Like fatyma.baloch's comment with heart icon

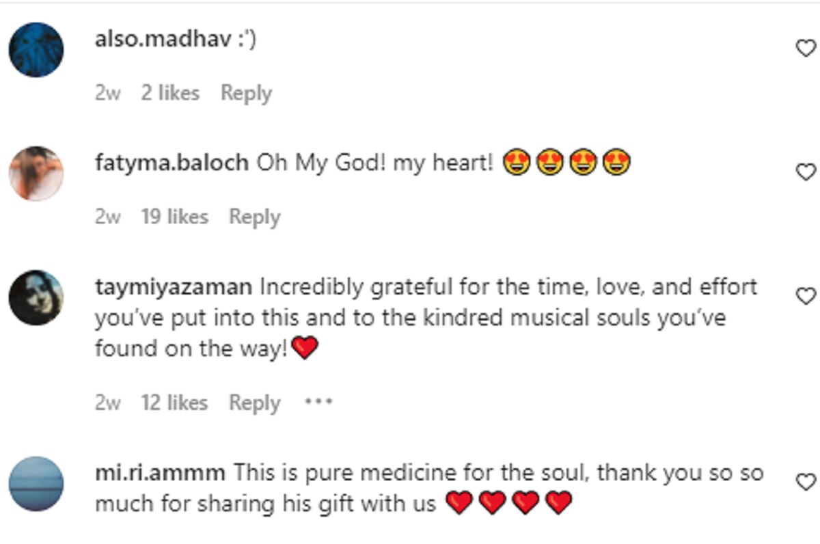tap(807, 172)
